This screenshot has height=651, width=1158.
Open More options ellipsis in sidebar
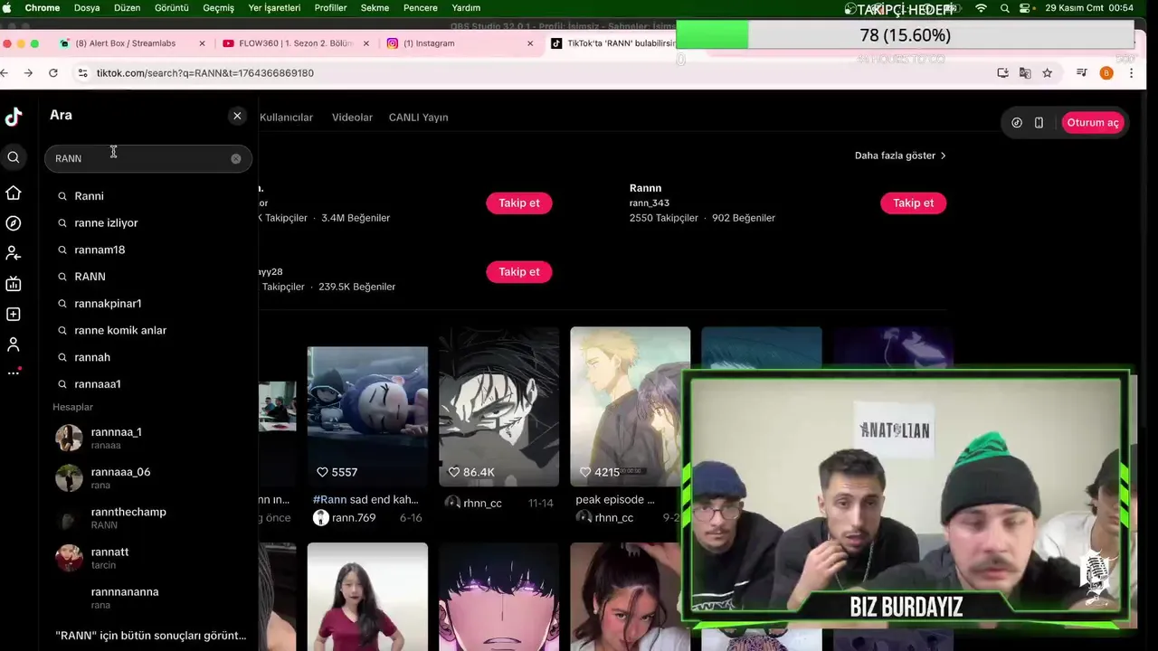[x=14, y=373]
